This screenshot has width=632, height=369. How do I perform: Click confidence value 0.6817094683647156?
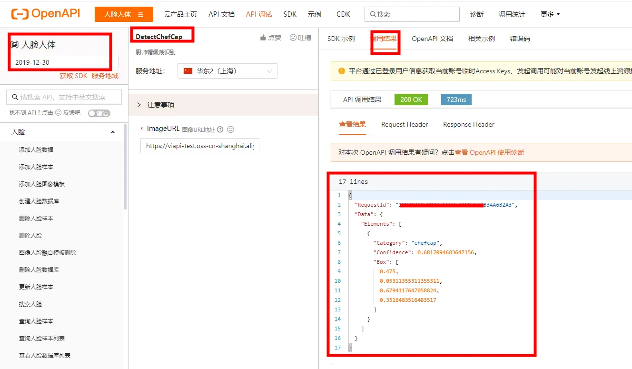[445, 252]
